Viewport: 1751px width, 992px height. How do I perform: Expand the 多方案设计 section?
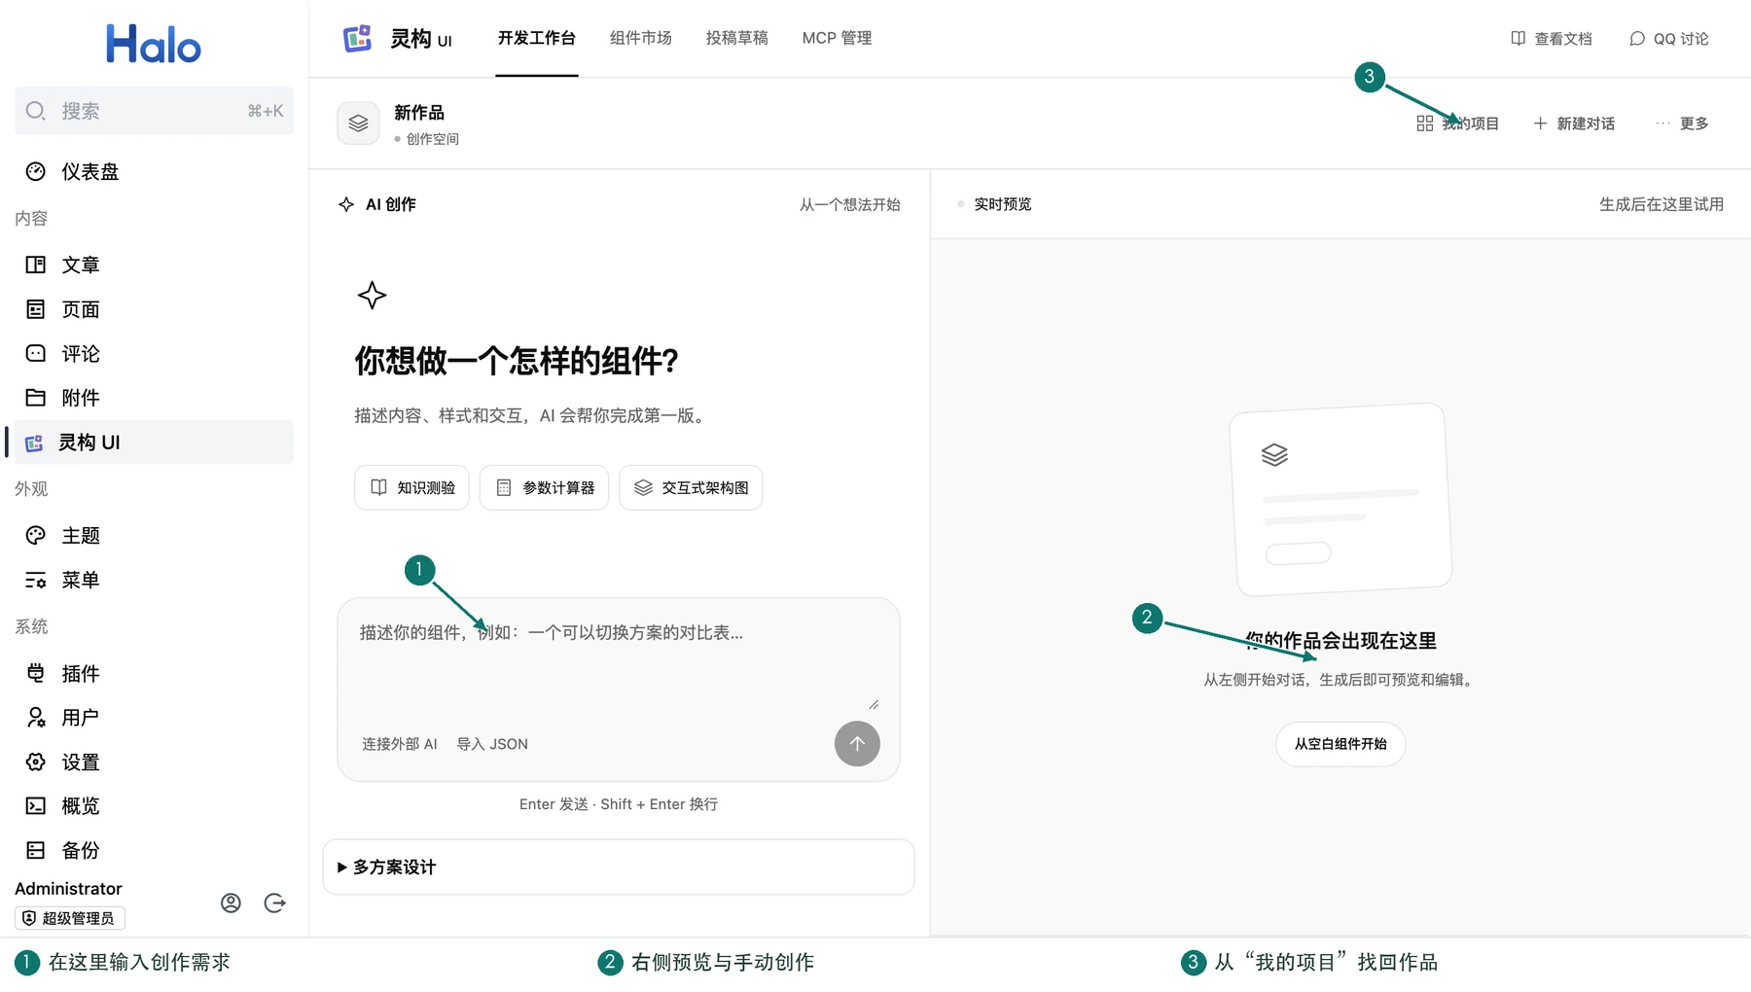click(619, 868)
